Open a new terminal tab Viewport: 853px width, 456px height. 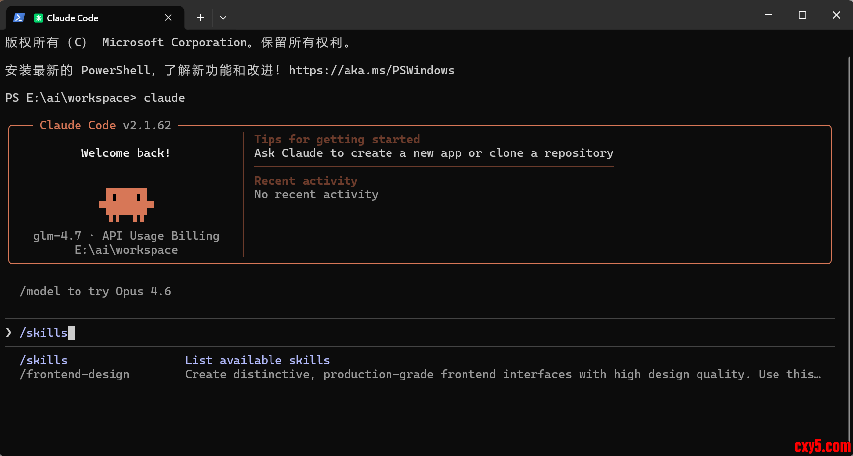point(200,18)
